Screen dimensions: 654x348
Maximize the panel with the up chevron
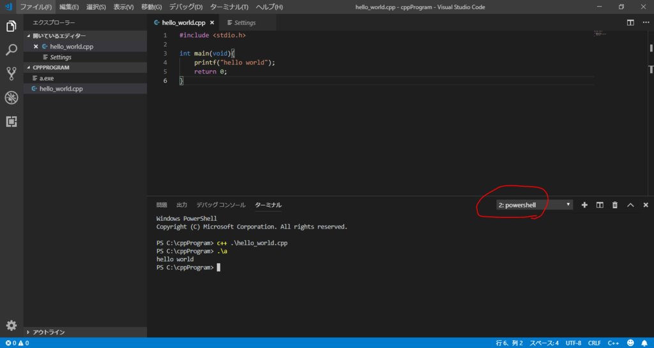(x=630, y=205)
